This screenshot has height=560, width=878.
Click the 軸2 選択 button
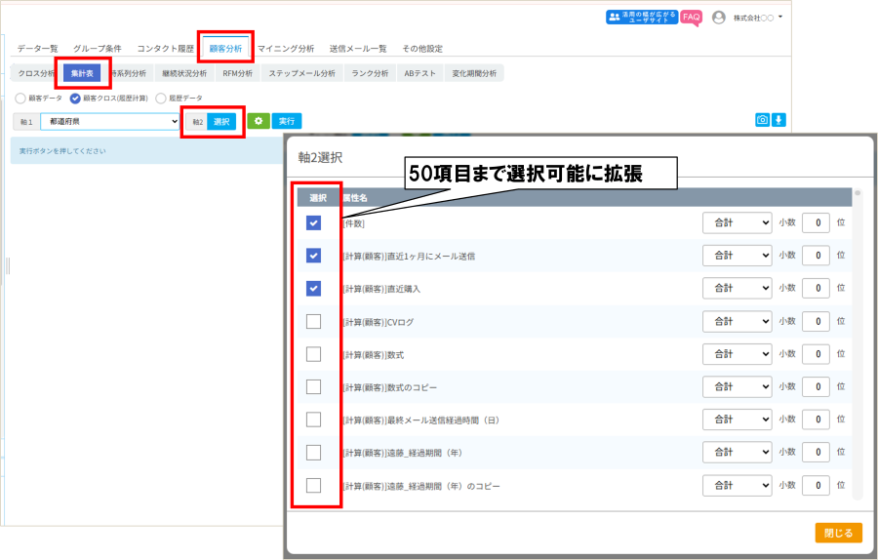tap(221, 122)
